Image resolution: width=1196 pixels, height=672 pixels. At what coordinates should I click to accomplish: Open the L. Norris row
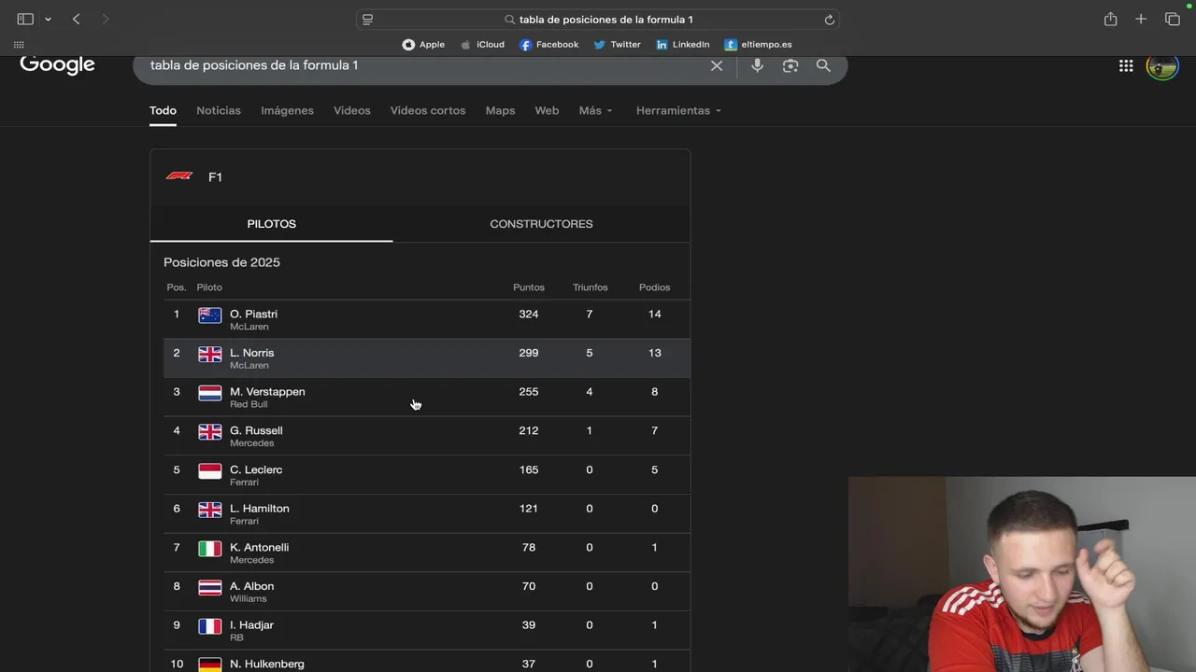click(x=427, y=358)
